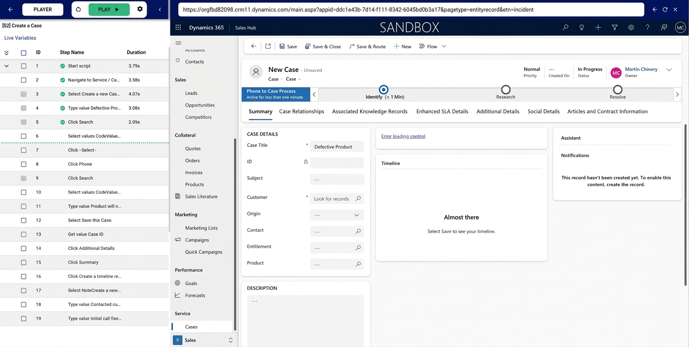This screenshot has width=689, height=347.
Task: Open Enhanced SLA Details tab
Action: pos(442,111)
